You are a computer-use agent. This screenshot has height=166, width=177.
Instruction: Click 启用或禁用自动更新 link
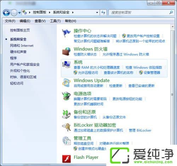(x=88, y=86)
